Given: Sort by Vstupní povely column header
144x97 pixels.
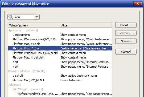Looking at the screenshot, I should (34, 25).
